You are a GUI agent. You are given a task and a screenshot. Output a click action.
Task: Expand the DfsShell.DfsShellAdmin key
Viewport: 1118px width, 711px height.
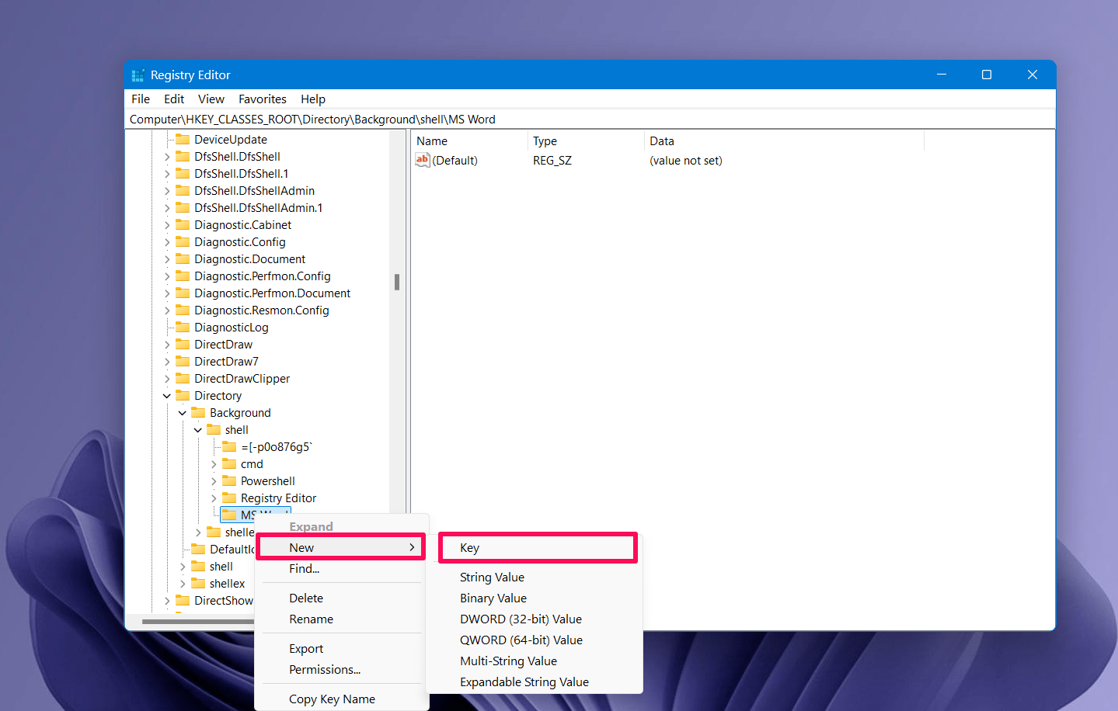(167, 191)
